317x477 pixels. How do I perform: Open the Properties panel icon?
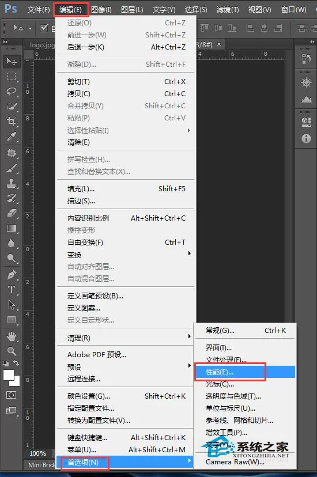click(306, 122)
